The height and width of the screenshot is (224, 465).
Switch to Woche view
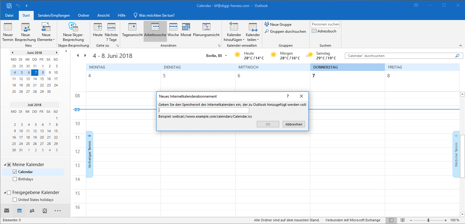click(x=173, y=30)
